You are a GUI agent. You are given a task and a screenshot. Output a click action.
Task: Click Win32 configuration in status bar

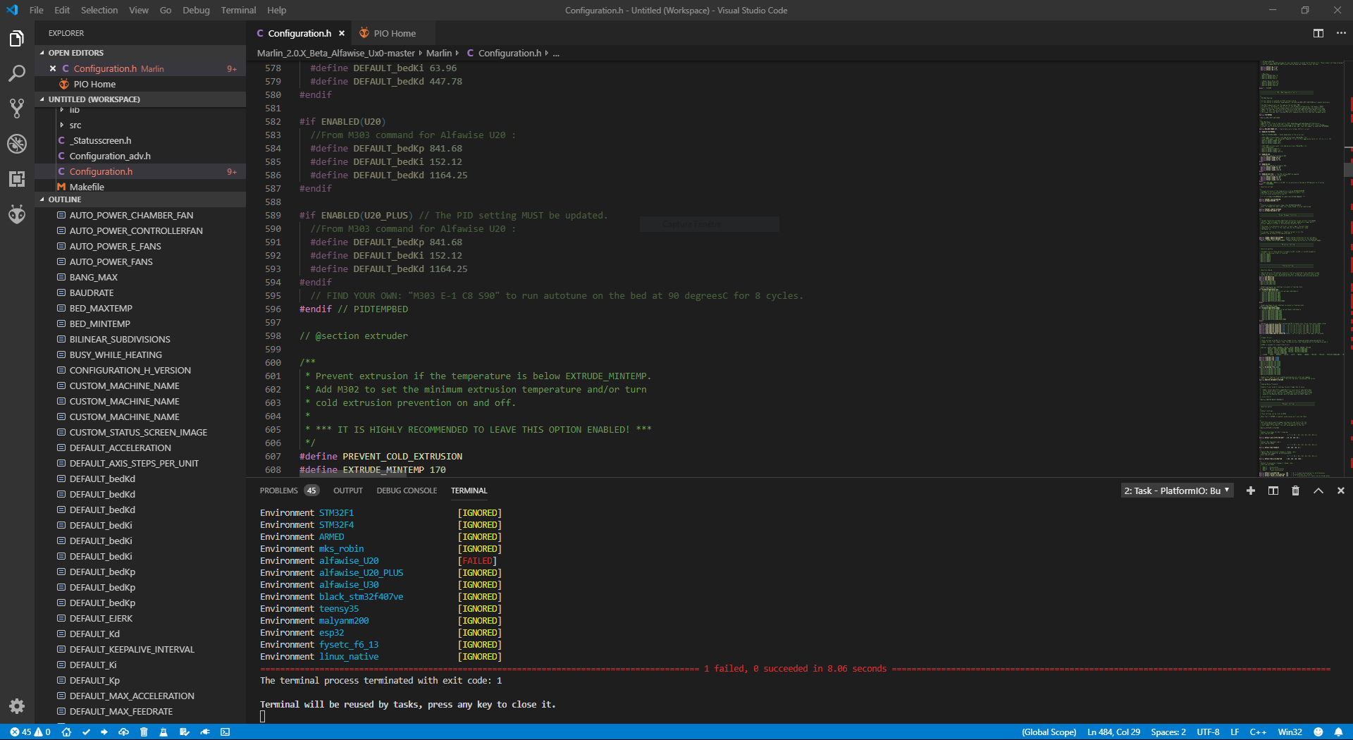tap(1290, 732)
